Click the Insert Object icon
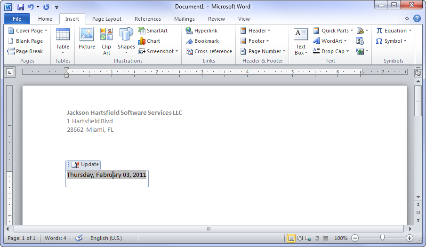 (x=362, y=51)
